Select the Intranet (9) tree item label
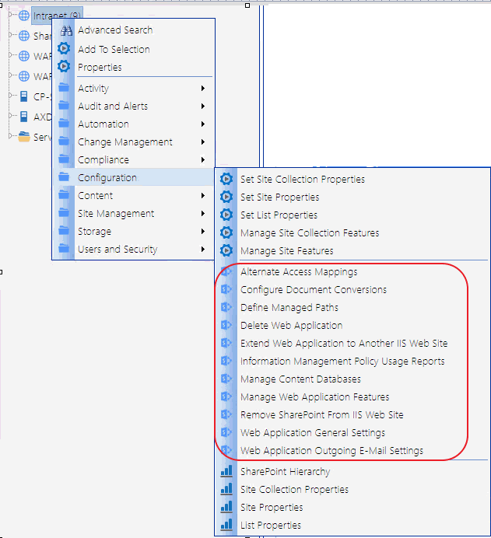Screen dimensions: 491x538 click(57, 16)
